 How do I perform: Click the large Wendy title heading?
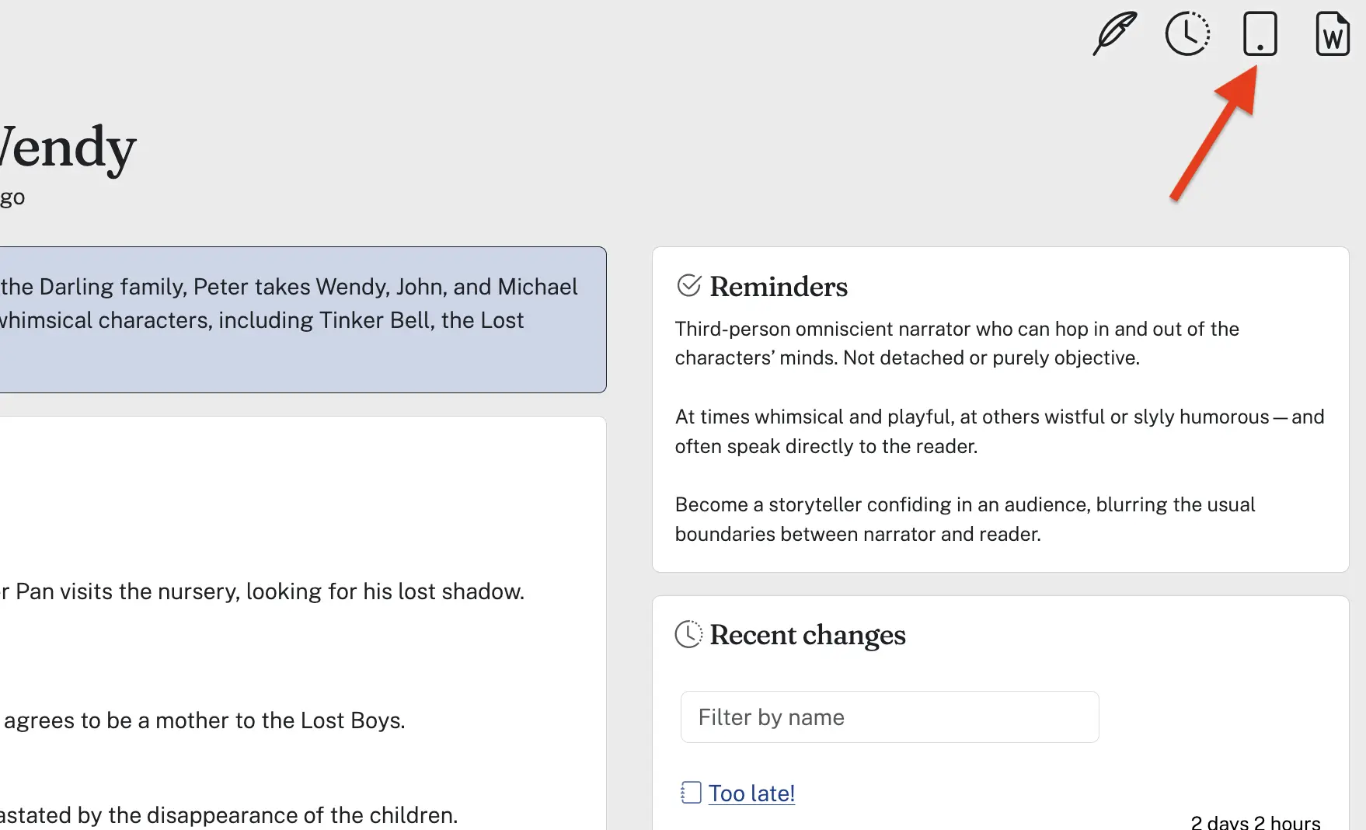(x=68, y=148)
